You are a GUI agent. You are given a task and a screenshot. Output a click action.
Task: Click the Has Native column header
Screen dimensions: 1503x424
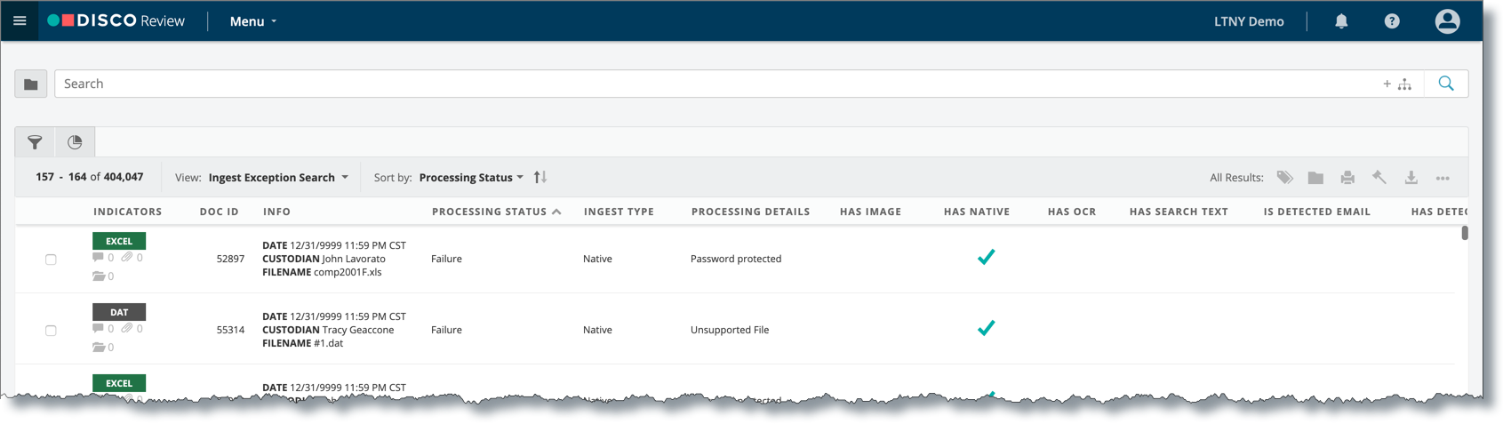(977, 212)
